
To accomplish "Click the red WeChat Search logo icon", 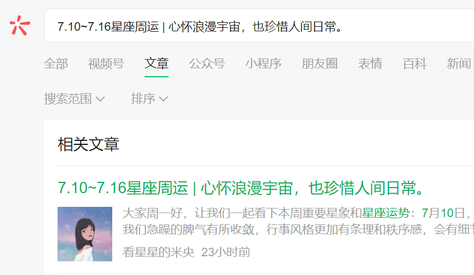I will (x=19, y=26).
